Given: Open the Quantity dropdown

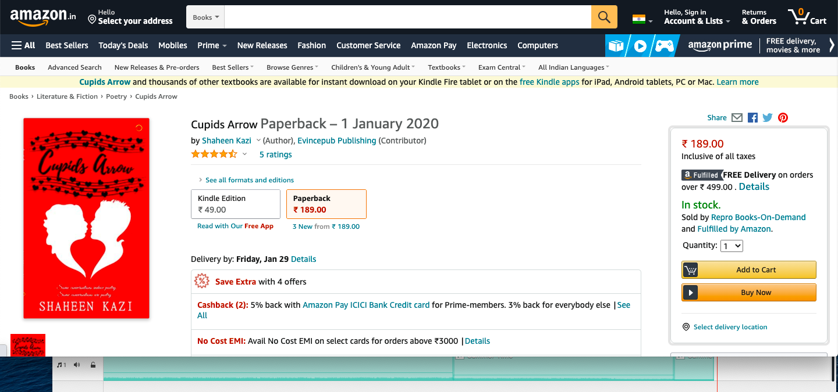Looking at the screenshot, I should 732,246.
